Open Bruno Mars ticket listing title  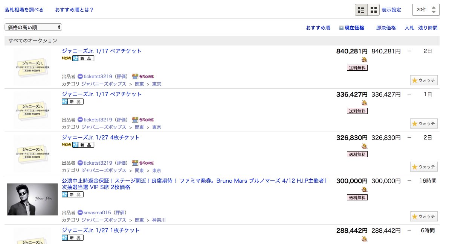coord(194,184)
